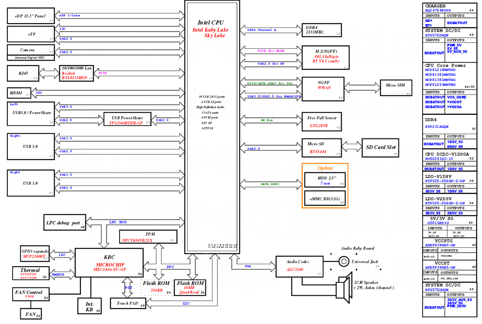Select the eTP block
Image resolution: width=482 pixels, height=324 pixels.
pos(31,34)
